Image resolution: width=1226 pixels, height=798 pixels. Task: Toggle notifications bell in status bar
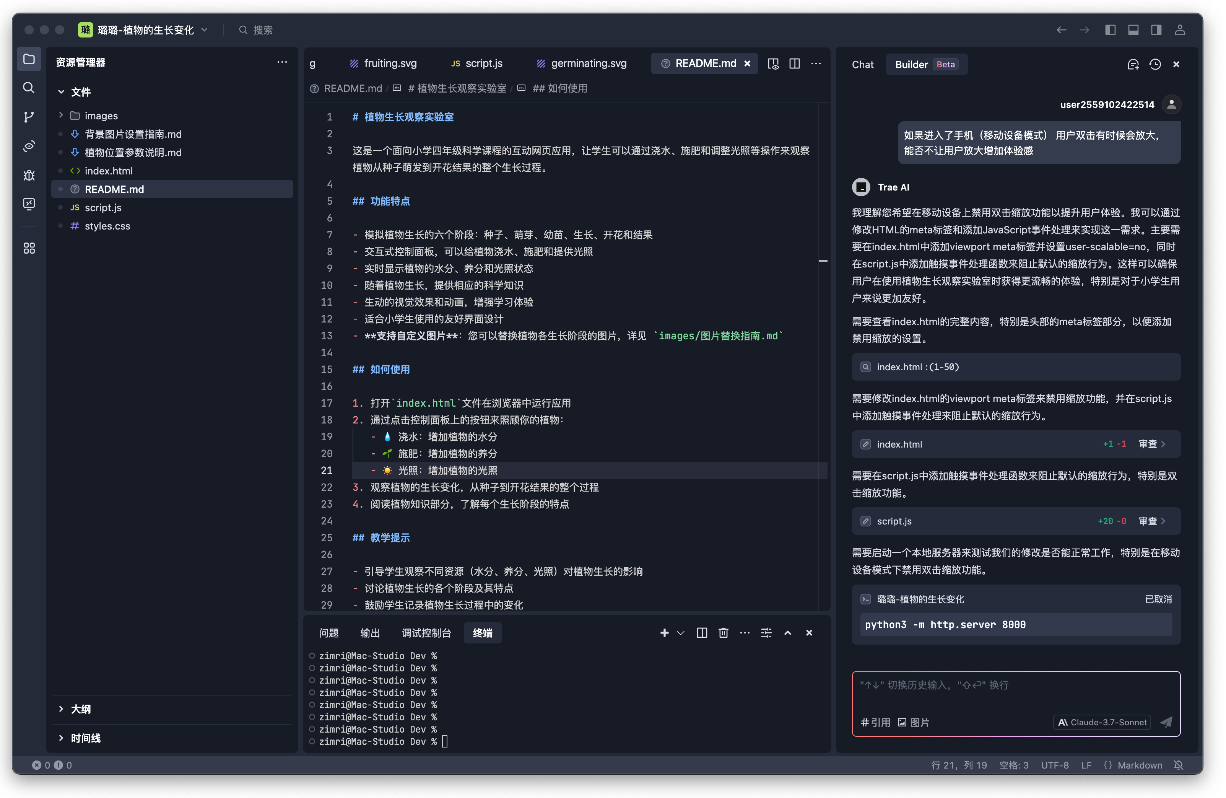pyautogui.click(x=1179, y=765)
